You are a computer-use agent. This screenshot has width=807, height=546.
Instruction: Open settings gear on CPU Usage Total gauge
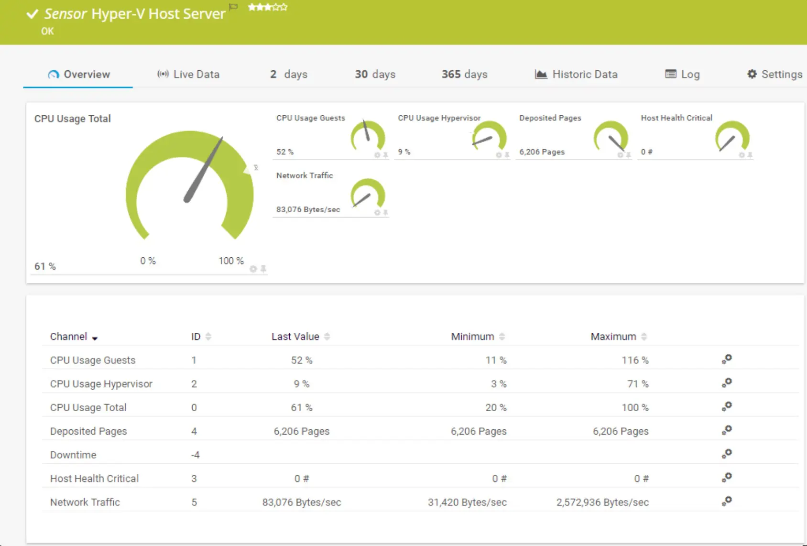click(x=253, y=269)
